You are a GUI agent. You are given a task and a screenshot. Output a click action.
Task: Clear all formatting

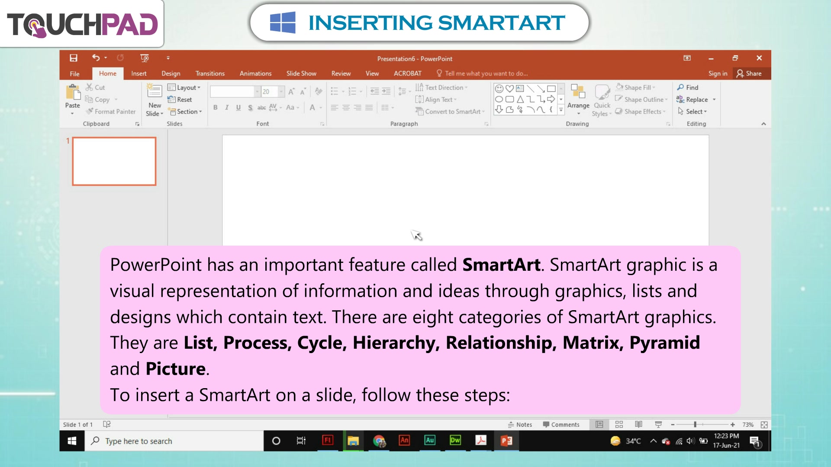click(319, 91)
